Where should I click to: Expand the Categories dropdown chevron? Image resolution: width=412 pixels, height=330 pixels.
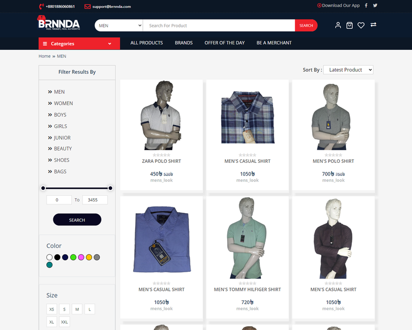(x=109, y=44)
